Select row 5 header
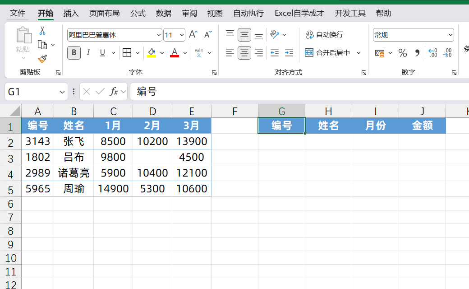 pos(10,190)
